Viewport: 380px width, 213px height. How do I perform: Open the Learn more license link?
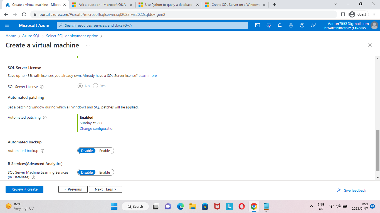[x=148, y=75]
